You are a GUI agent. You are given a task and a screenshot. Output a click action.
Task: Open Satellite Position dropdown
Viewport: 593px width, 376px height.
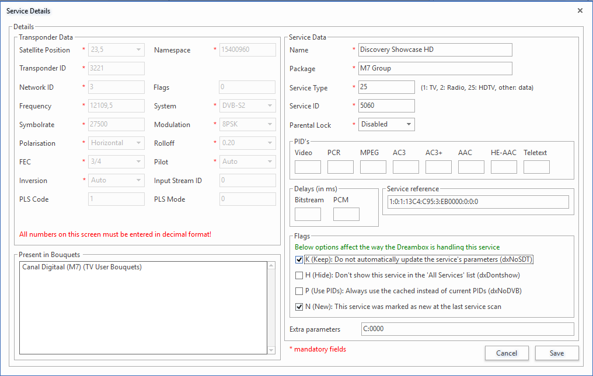pyautogui.click(x=116, y=50)
